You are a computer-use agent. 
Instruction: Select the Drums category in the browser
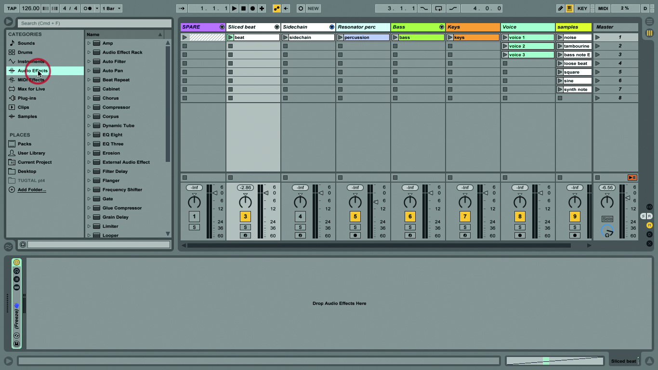point(26,52)
